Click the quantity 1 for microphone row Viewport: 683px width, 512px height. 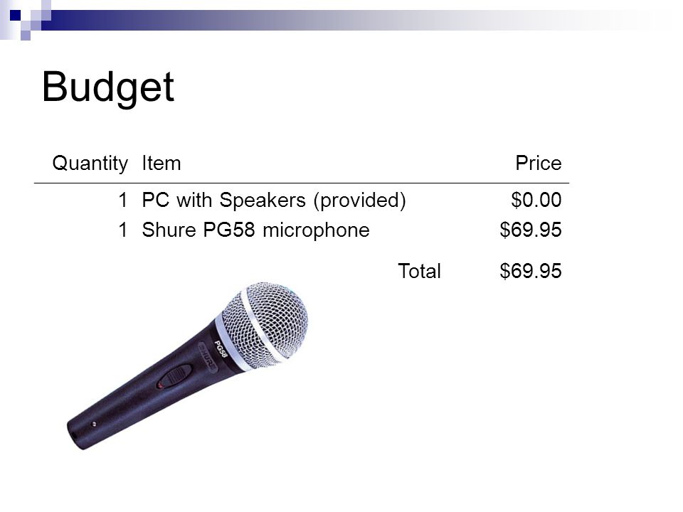[123, 230]
